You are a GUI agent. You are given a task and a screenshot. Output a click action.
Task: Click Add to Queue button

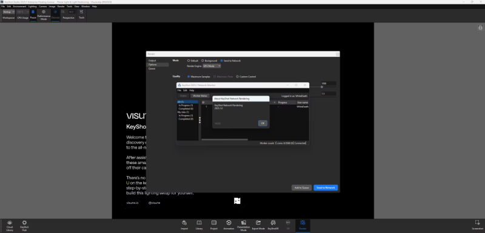[301, 188]
